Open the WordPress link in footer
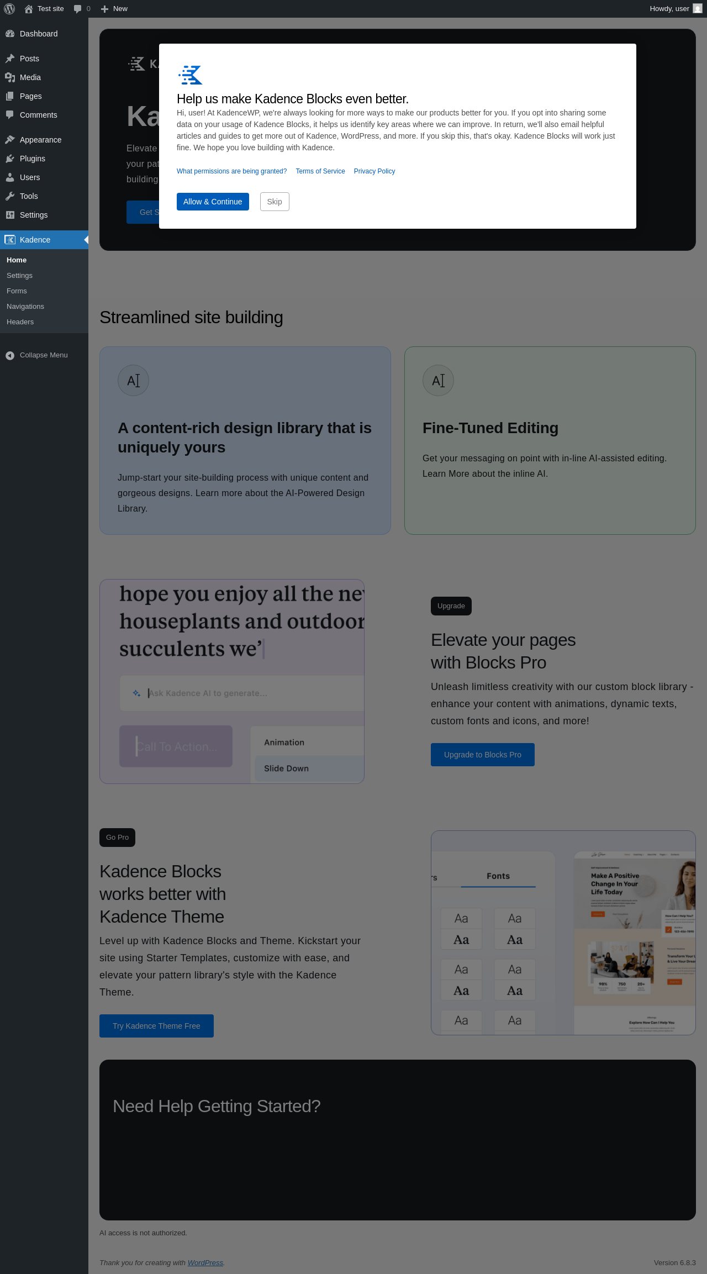This screenshot has width=707, height=1274. 205,1263
